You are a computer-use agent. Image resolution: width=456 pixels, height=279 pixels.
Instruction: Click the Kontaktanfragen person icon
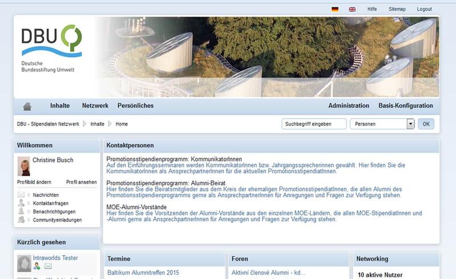coord(22,203)
